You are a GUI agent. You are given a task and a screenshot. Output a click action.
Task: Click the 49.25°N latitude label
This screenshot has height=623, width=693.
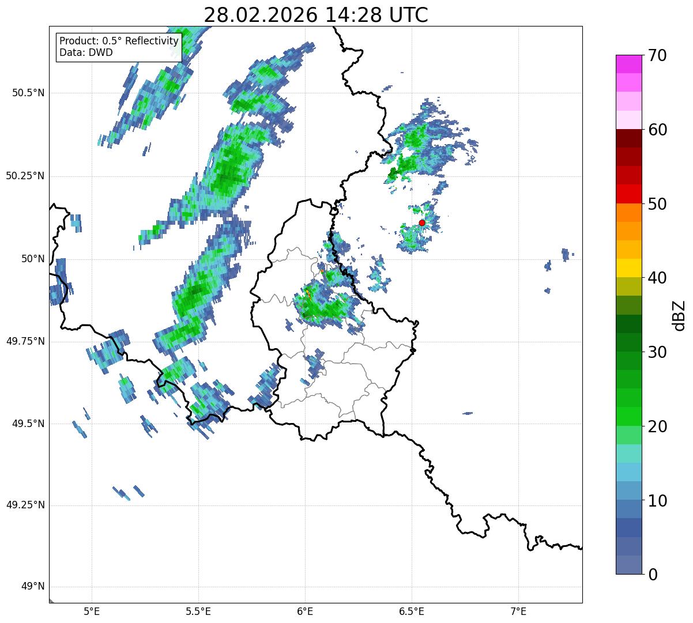tap(25, 505)
